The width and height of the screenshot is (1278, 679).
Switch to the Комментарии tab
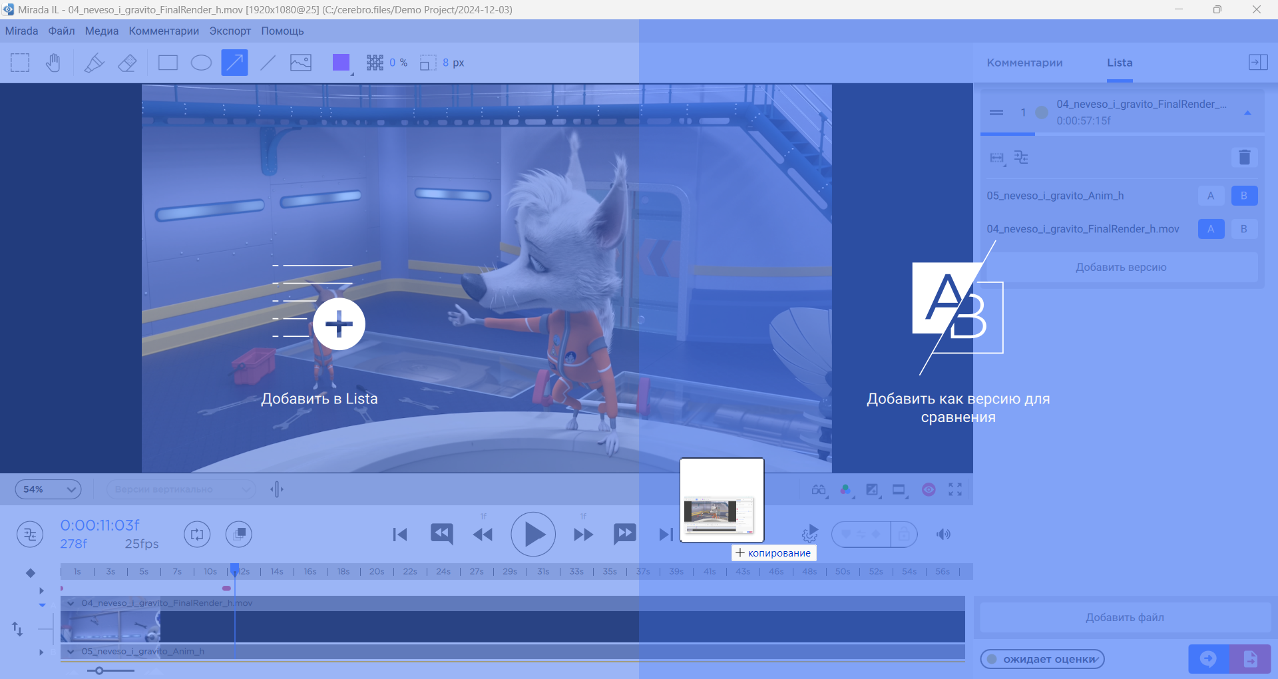[1024, 63]
